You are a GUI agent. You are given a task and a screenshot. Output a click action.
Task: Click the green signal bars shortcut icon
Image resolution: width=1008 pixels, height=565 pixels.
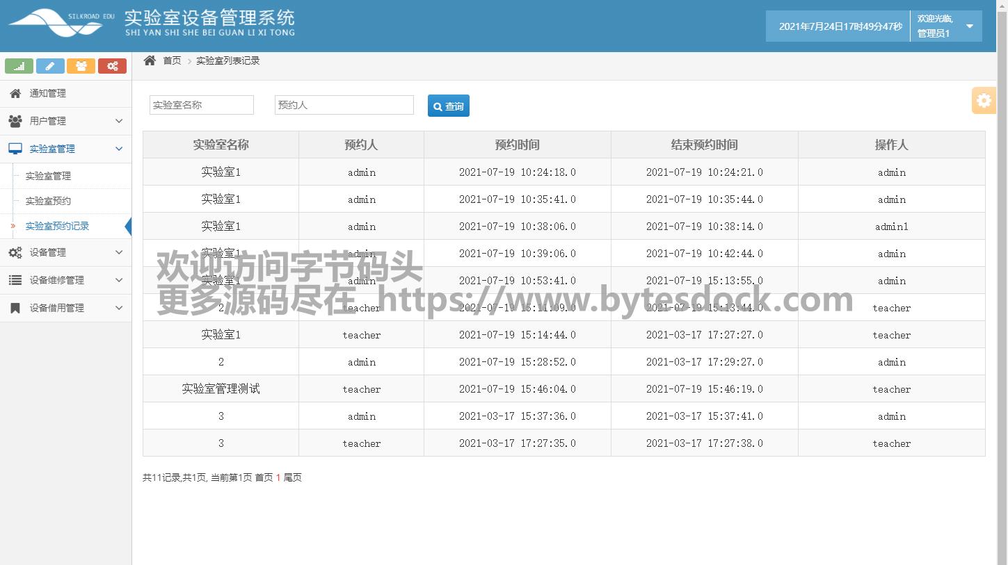click(19, 66)
